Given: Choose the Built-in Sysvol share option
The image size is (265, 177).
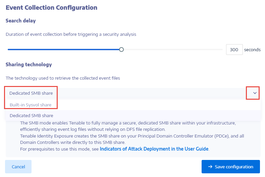Looking at the screenshot, I should (31, 105).
